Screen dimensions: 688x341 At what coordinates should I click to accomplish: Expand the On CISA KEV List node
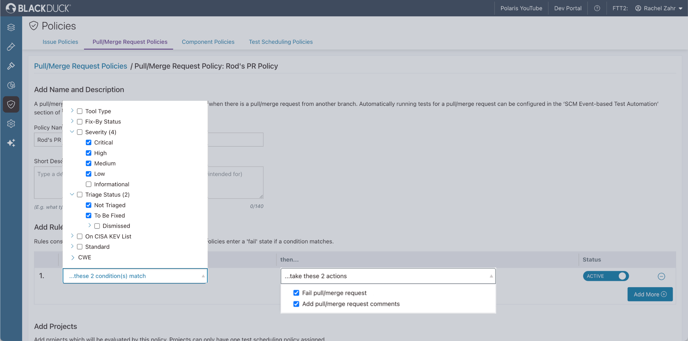72,236
